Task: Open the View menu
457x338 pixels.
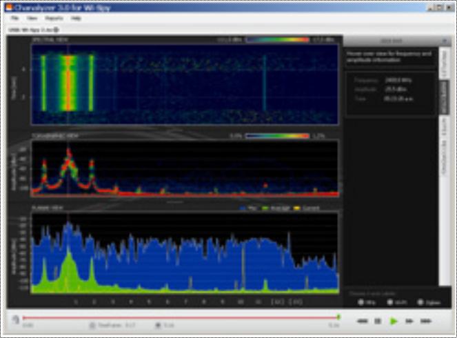Action: point(32,19)
